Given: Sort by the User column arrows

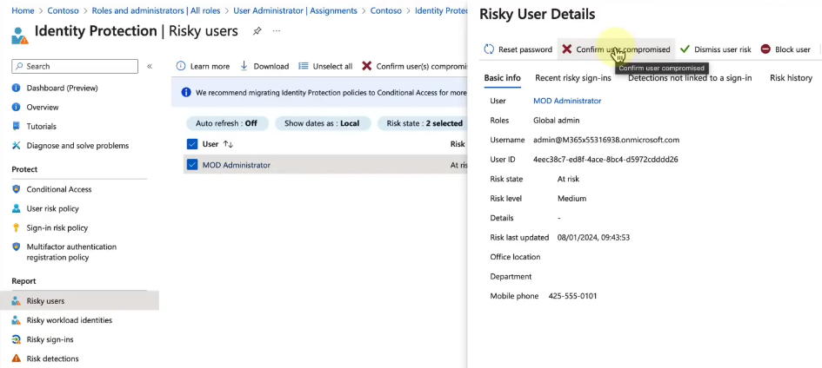Looking at the screenshot, I should [x=228, y=144].
